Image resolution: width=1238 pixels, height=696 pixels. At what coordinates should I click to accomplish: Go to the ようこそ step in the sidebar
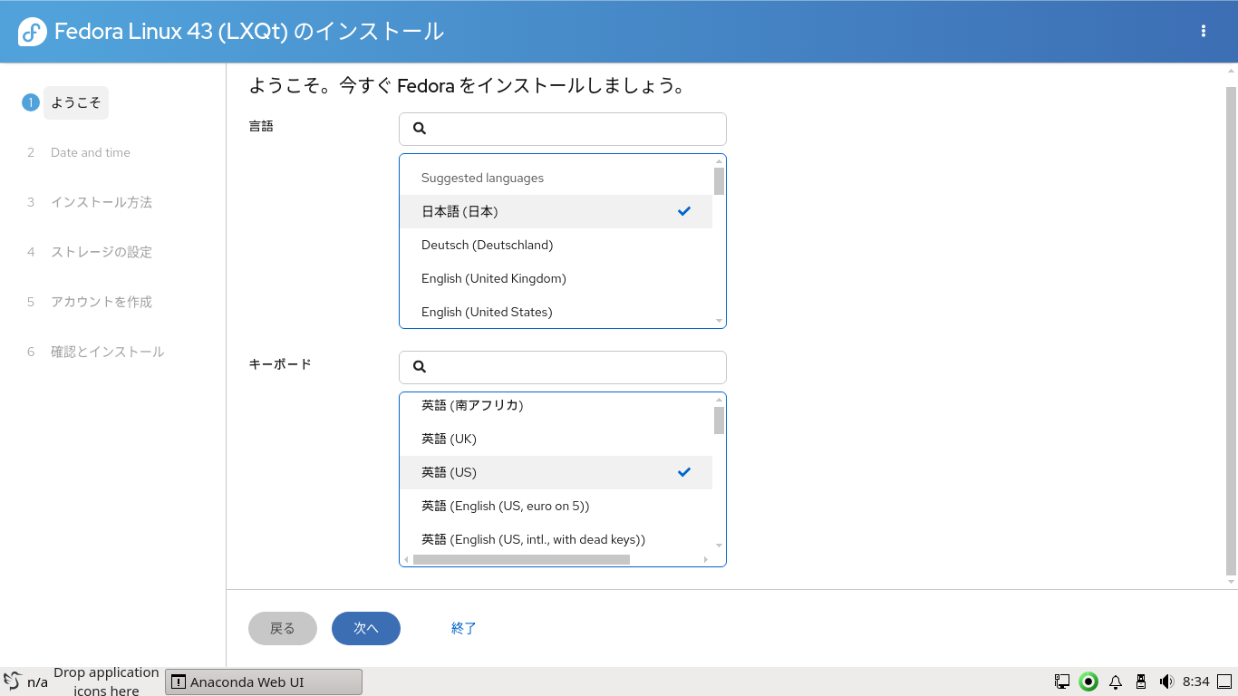click(x=76, y=102)
